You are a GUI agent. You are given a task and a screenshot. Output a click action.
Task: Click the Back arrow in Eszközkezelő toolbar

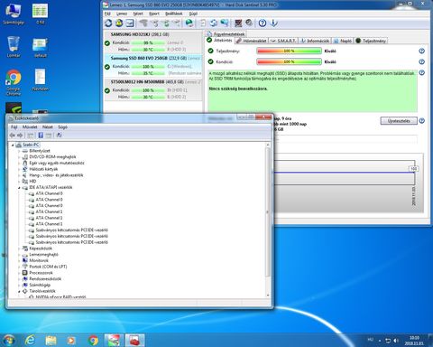pos(13,136)
